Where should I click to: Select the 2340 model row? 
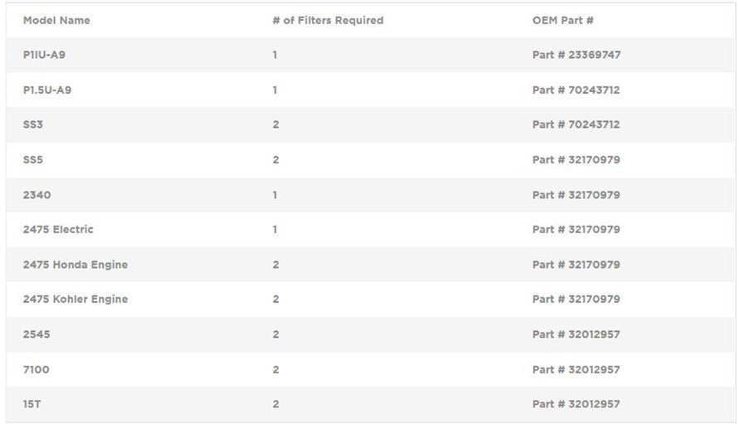[x=37, y=195]
